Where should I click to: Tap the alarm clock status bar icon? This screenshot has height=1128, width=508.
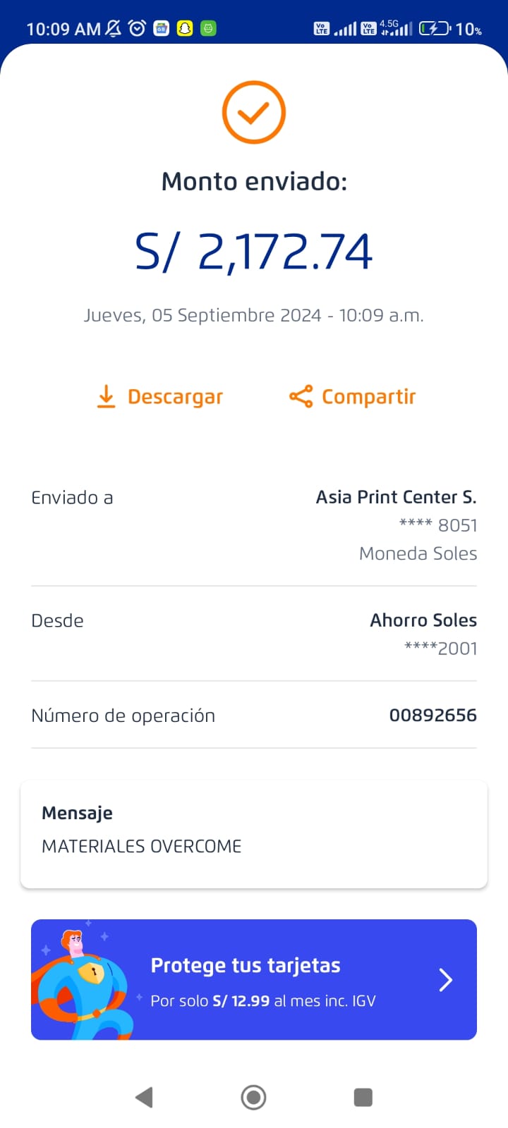[x=137, y=28]
